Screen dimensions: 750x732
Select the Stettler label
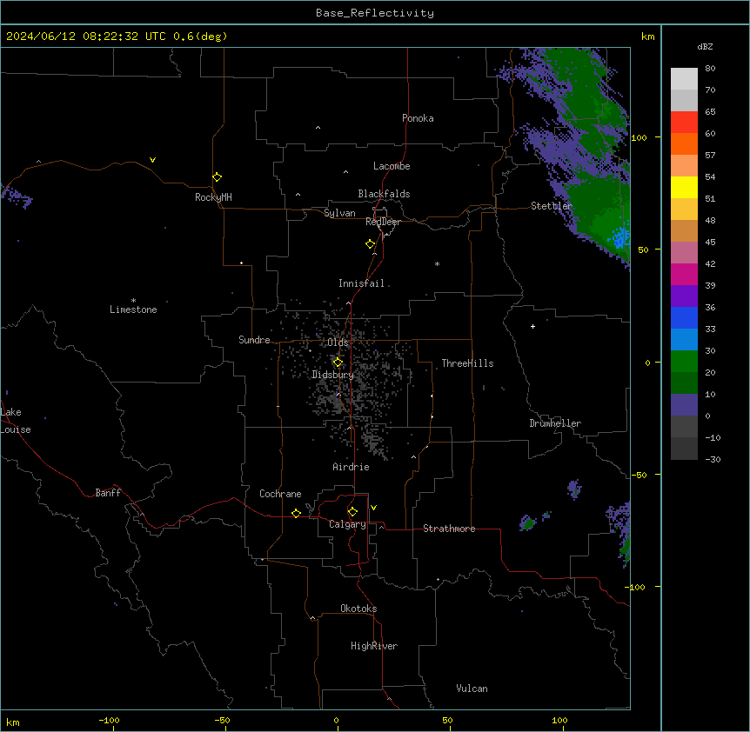point(551,206)
